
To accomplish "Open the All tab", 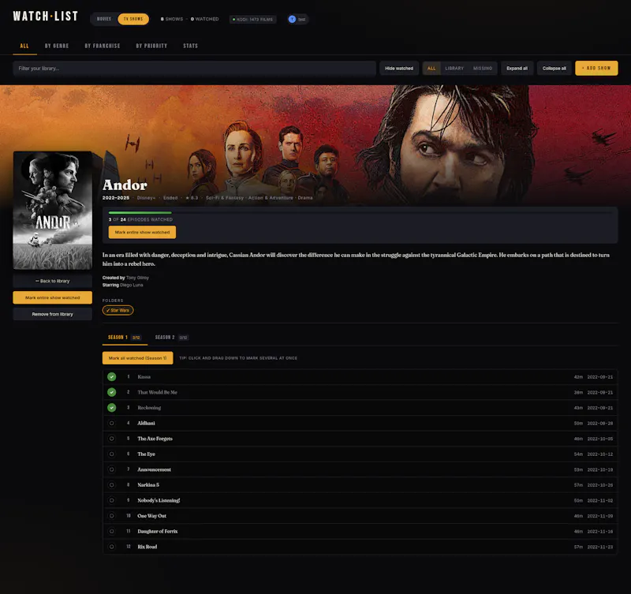I will click(x=24, y=46).
